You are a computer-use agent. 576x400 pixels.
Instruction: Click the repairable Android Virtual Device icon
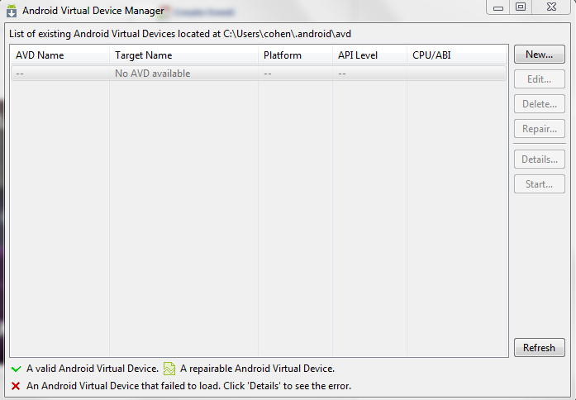tap(169, 369)
